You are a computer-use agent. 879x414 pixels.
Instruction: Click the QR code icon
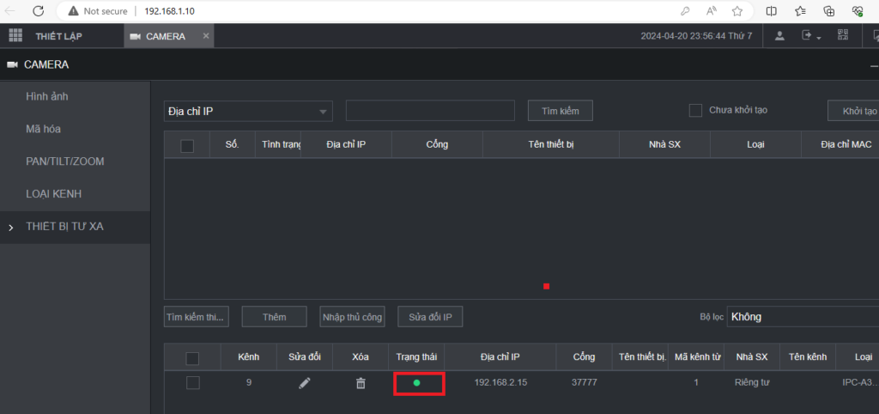(843, 36)
